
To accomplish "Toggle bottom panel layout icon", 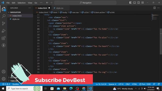I will [x=134, y=3].
